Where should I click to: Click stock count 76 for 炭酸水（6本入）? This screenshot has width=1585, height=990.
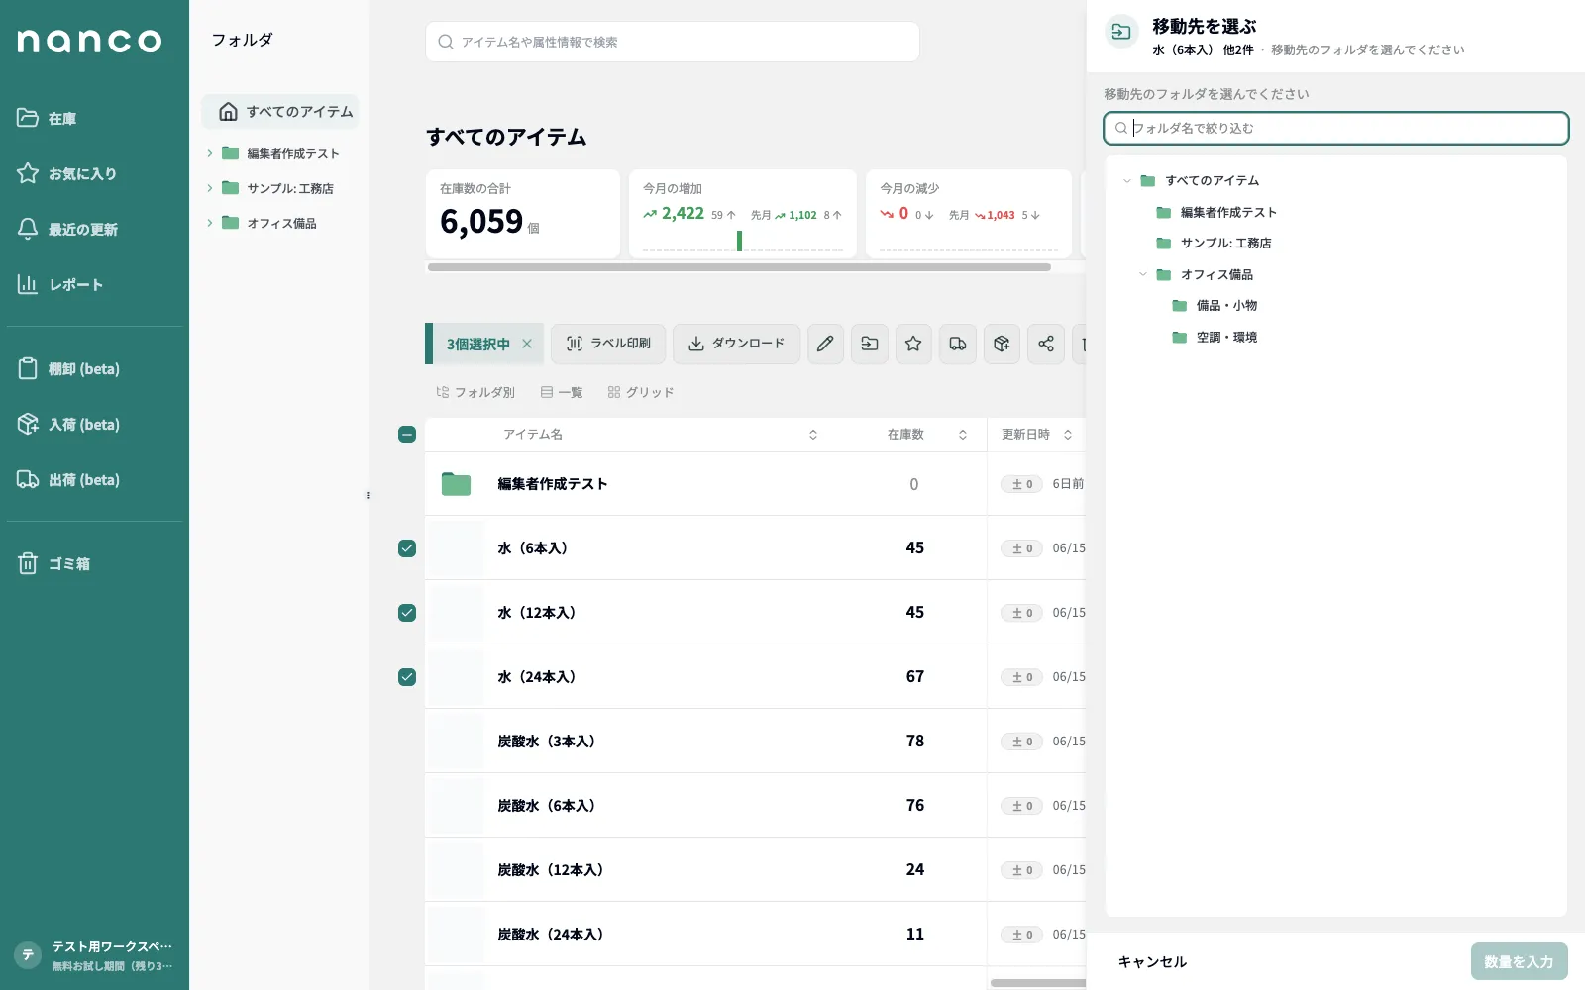pos(914,805)
